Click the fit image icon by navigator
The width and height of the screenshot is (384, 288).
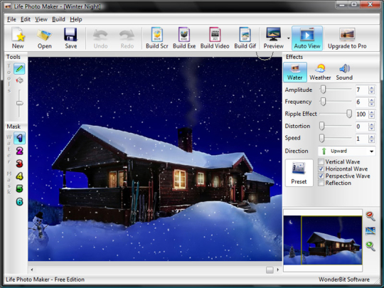(x=370, y=230)
